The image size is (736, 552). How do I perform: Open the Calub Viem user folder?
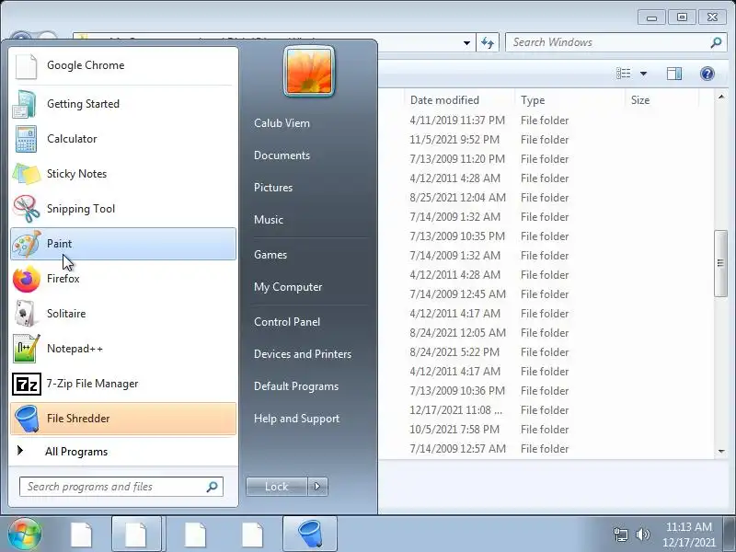click(282, 123)
